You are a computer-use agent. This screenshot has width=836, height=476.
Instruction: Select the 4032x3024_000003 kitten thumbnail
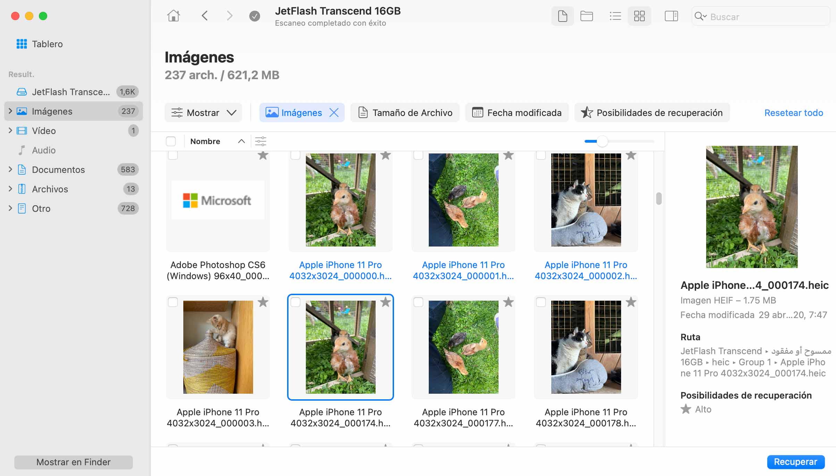218,347
